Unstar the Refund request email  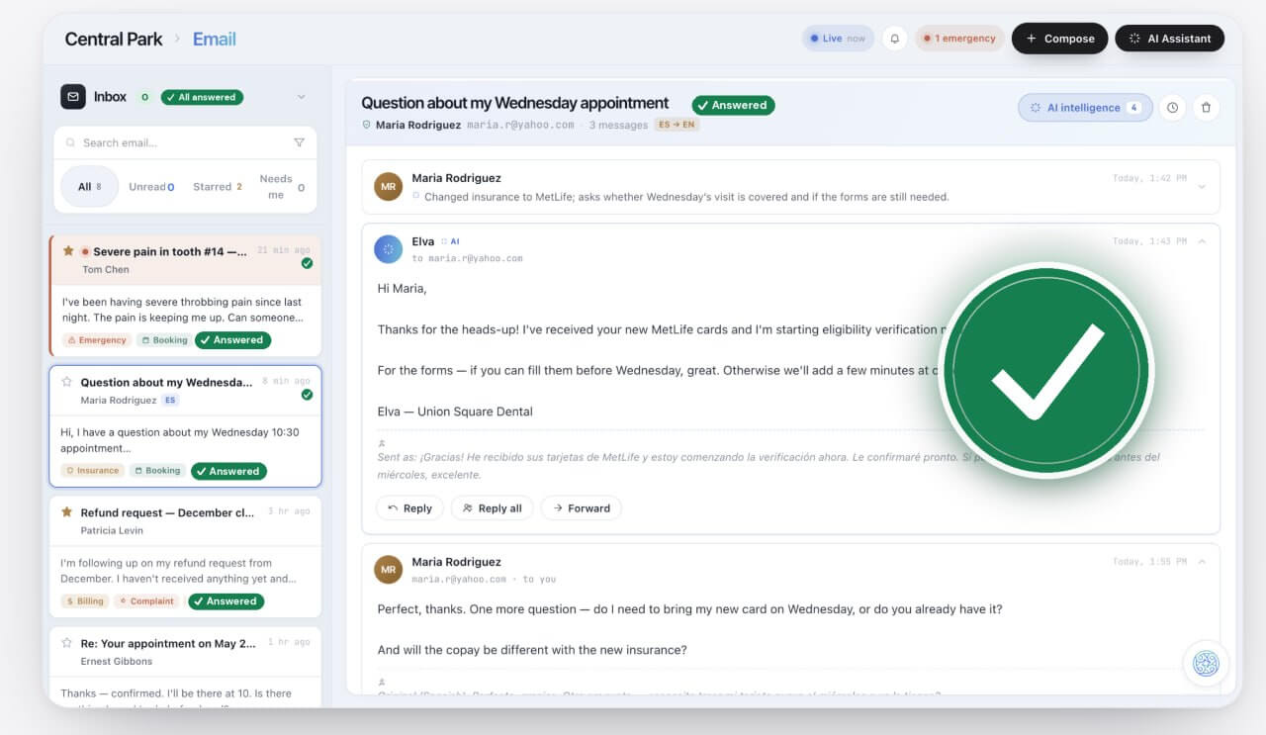[x=67, y=512]
